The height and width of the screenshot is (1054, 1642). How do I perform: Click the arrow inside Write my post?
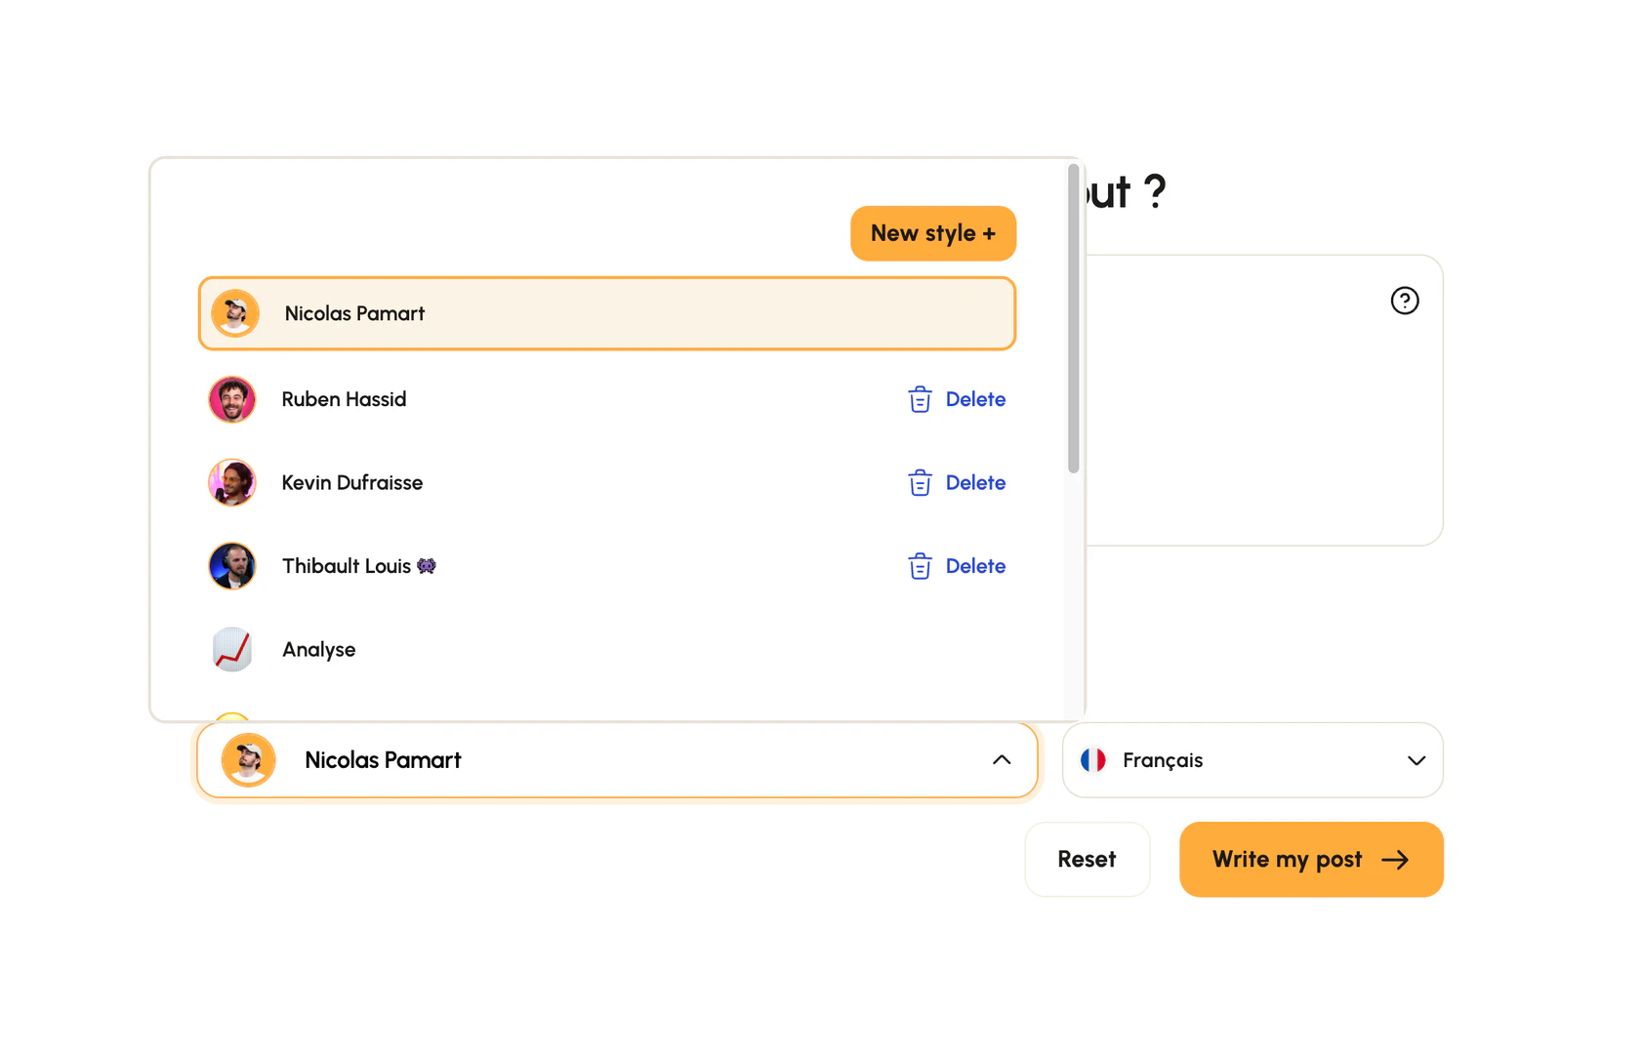click(x=1398, y=860)
